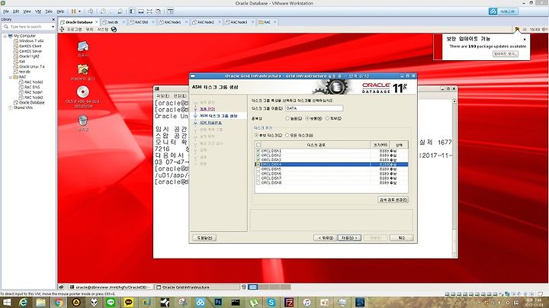Switch to the RAC node2 tab

point(206,22)
